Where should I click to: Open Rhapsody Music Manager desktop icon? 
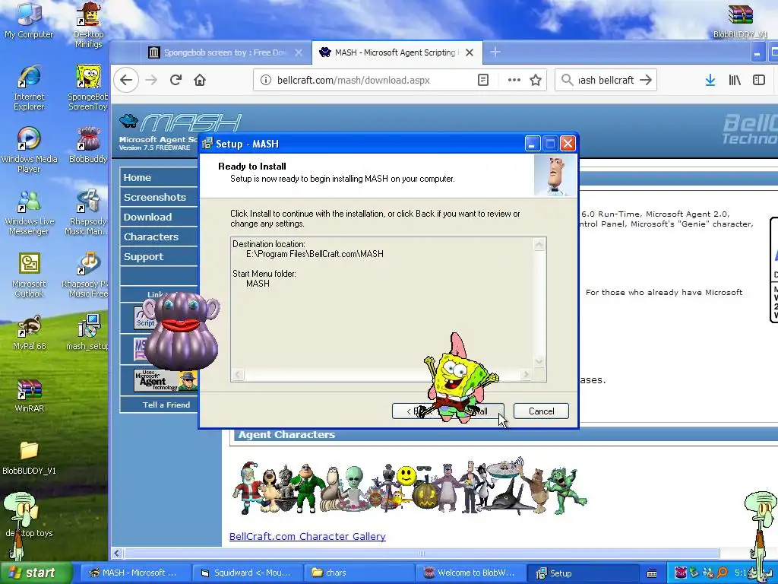point(88,213)
